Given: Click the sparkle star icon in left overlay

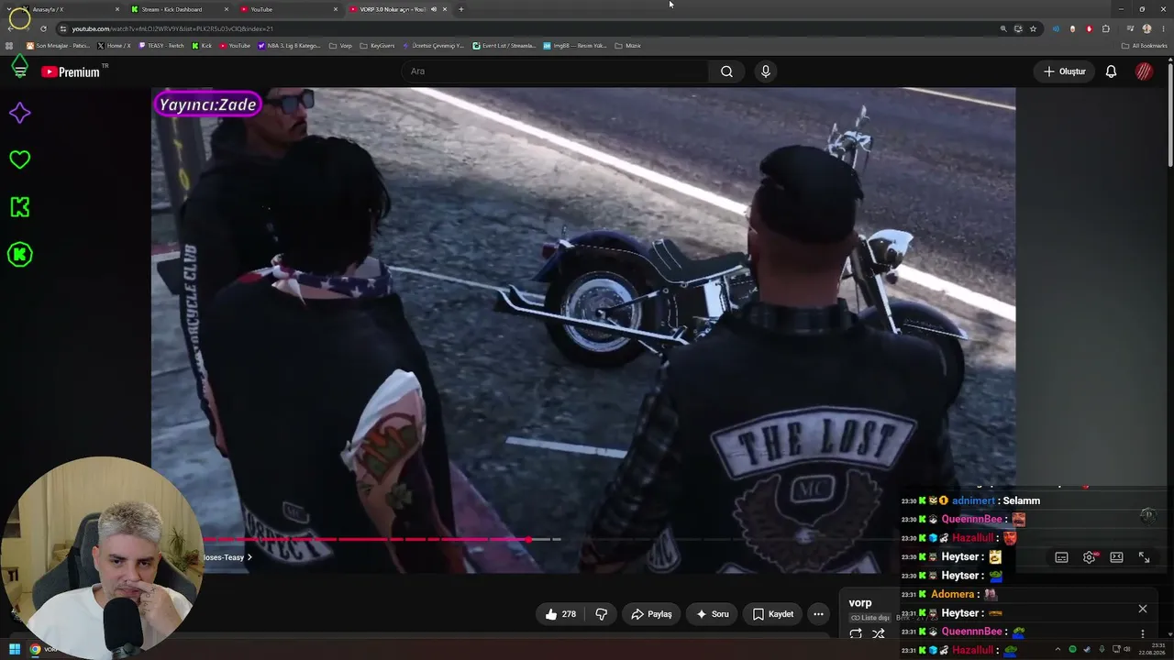Looking at the screenshot, I should pyautogui.click(x=19, y=113).
